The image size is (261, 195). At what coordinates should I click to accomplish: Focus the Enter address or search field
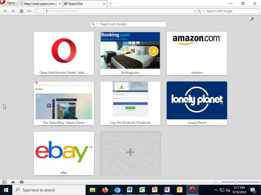[119, 11]
